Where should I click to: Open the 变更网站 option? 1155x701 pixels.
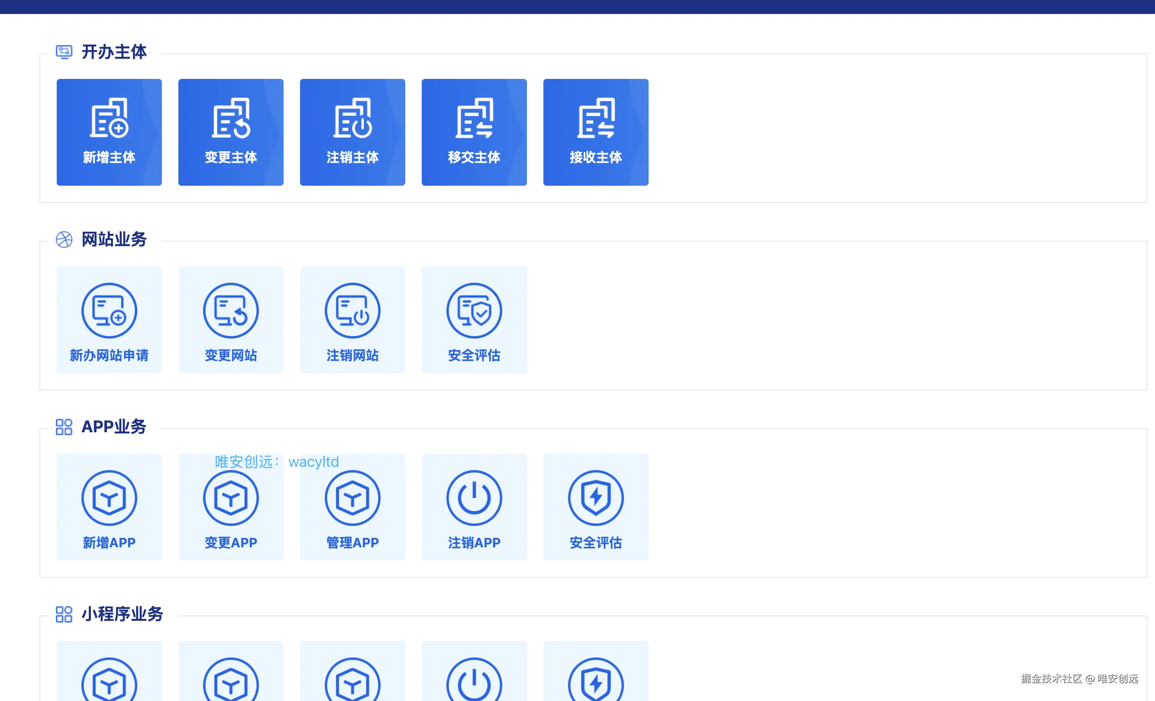pyautogui.click(x=231, y=320)
